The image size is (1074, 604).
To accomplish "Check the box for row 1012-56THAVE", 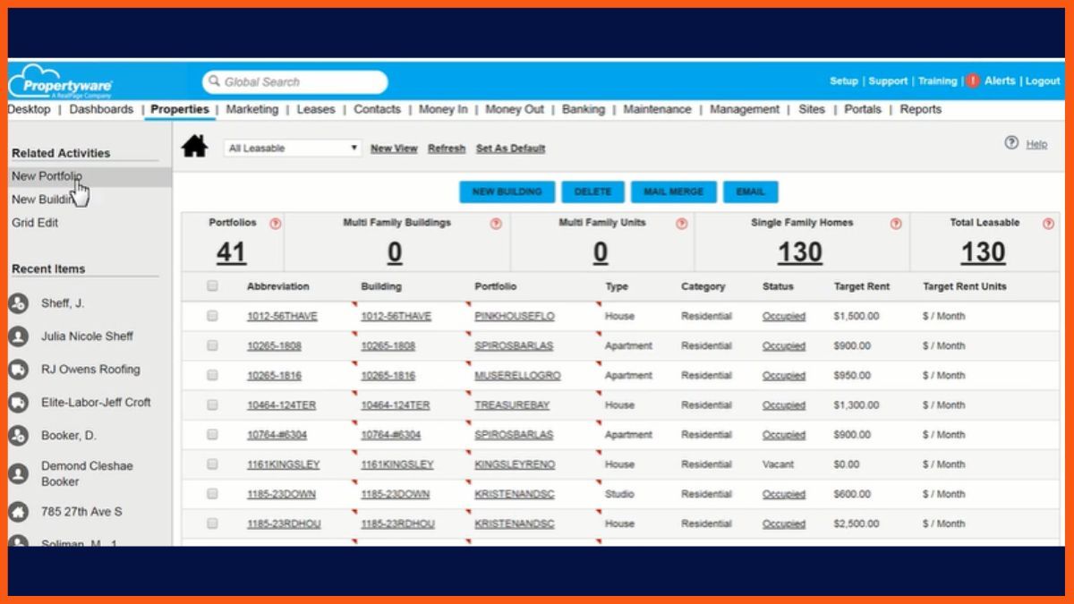I will click(x=212, y=316).
